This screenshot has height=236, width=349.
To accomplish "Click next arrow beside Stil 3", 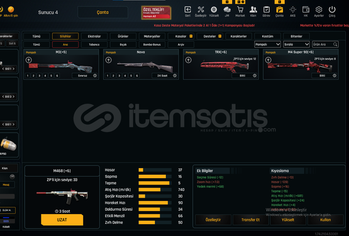I will (x=14, y=96).
